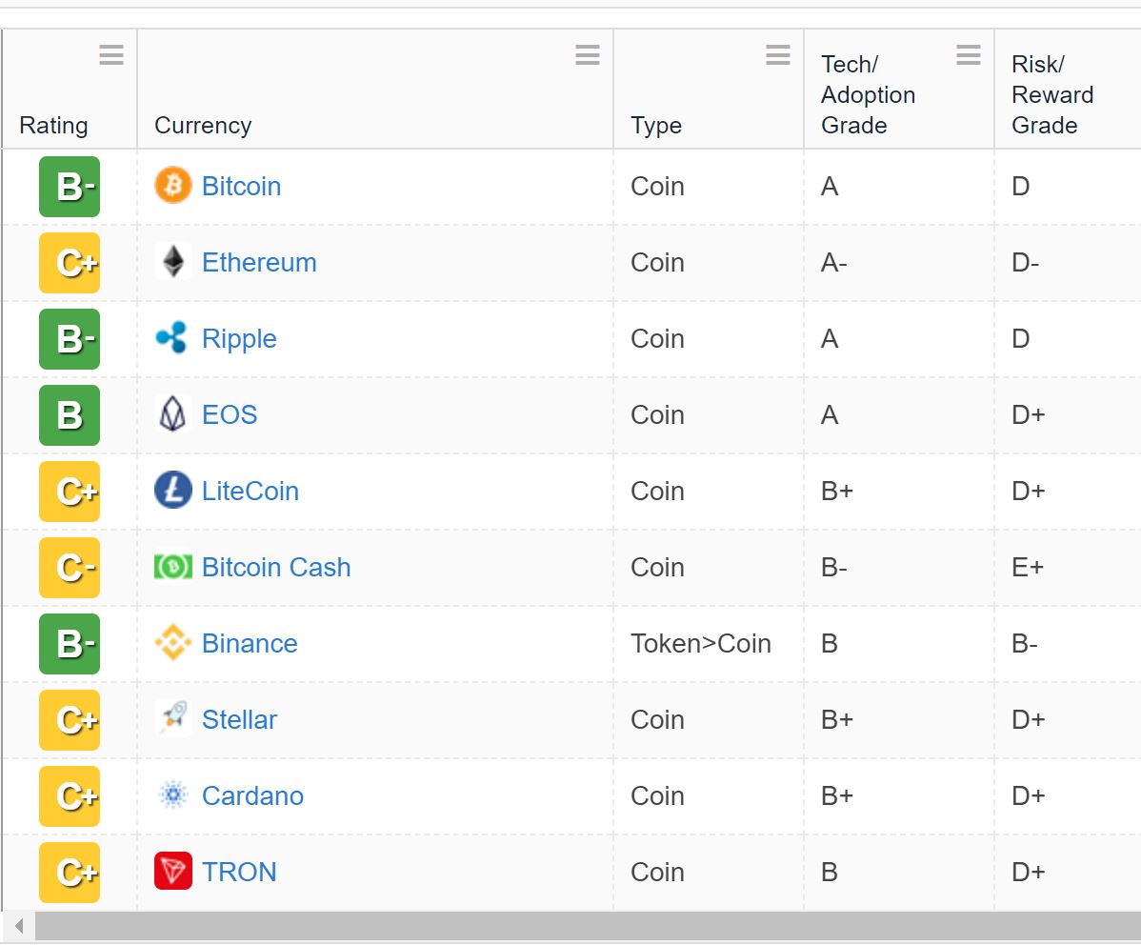Click Bitcoin Cash's C- rating badge
This screenshot has width=1141, height=945.
[x=70, y=567]
